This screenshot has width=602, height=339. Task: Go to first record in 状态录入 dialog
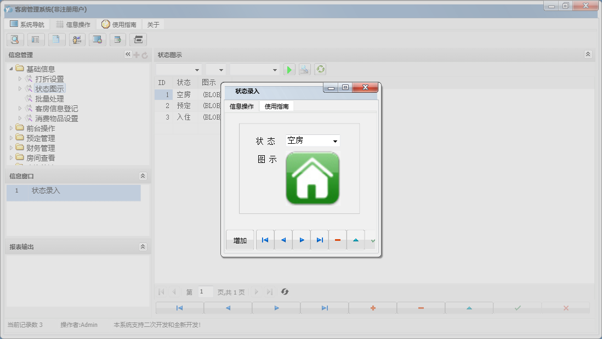[x=265, y=240]
